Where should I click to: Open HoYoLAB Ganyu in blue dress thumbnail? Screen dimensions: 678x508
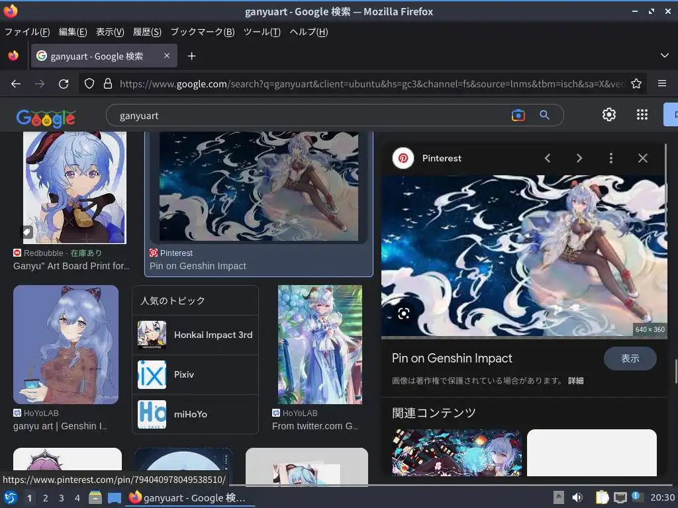320,345
